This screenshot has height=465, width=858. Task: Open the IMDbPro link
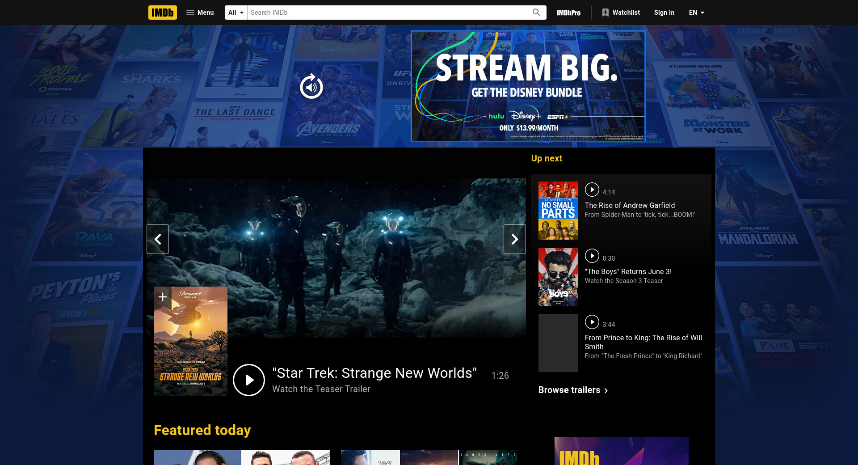click(568, 13)
